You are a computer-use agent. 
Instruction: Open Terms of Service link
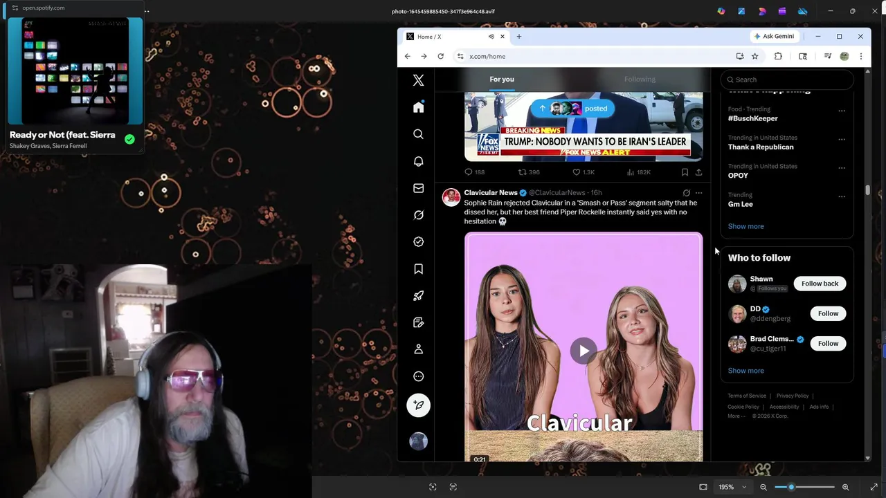747,396
